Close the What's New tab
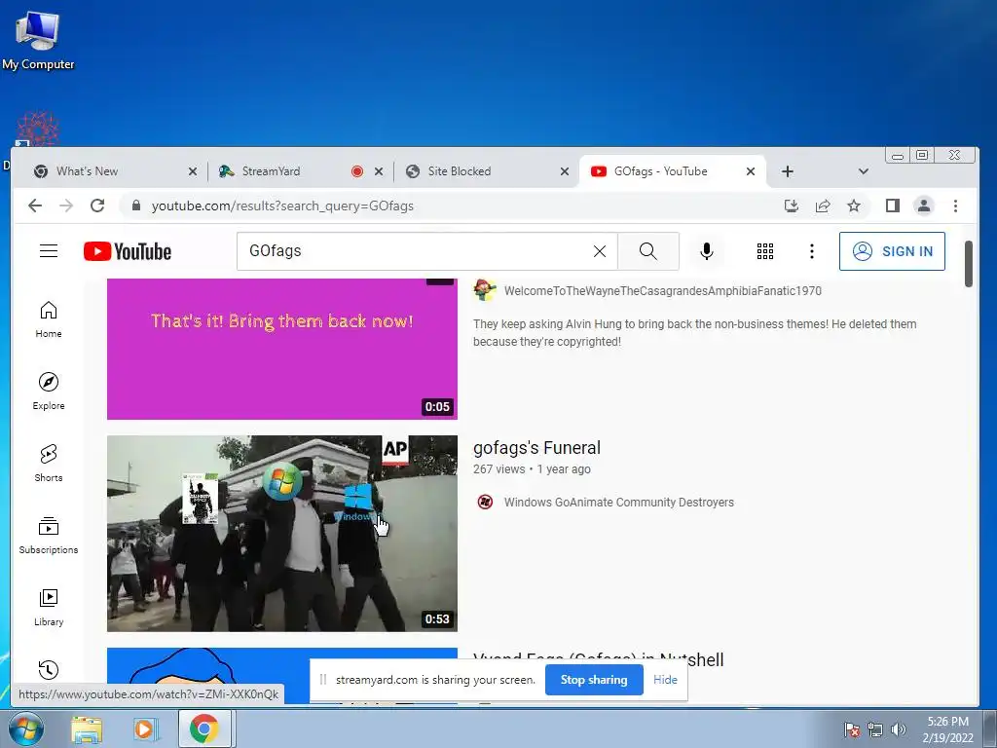997x748 pixels. (193, 171)
